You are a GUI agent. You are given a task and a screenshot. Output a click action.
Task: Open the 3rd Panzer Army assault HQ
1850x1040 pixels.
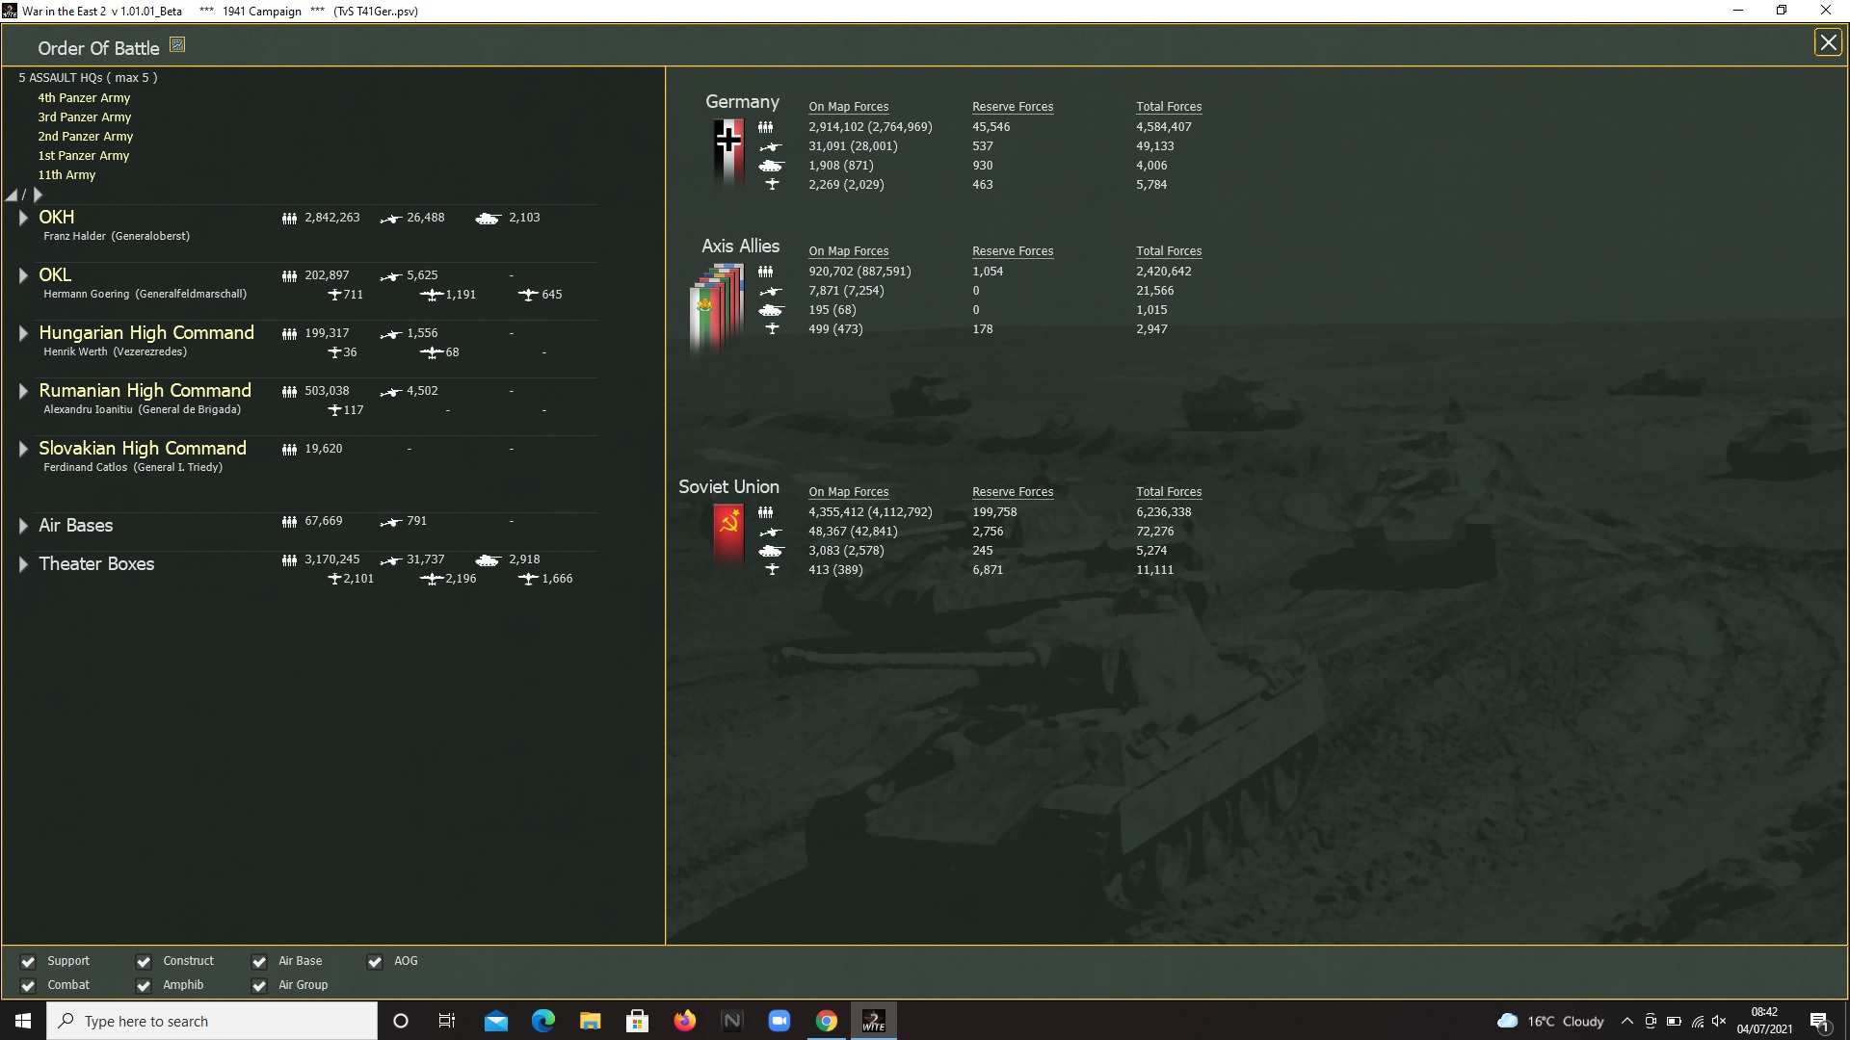tap(84, 117)
